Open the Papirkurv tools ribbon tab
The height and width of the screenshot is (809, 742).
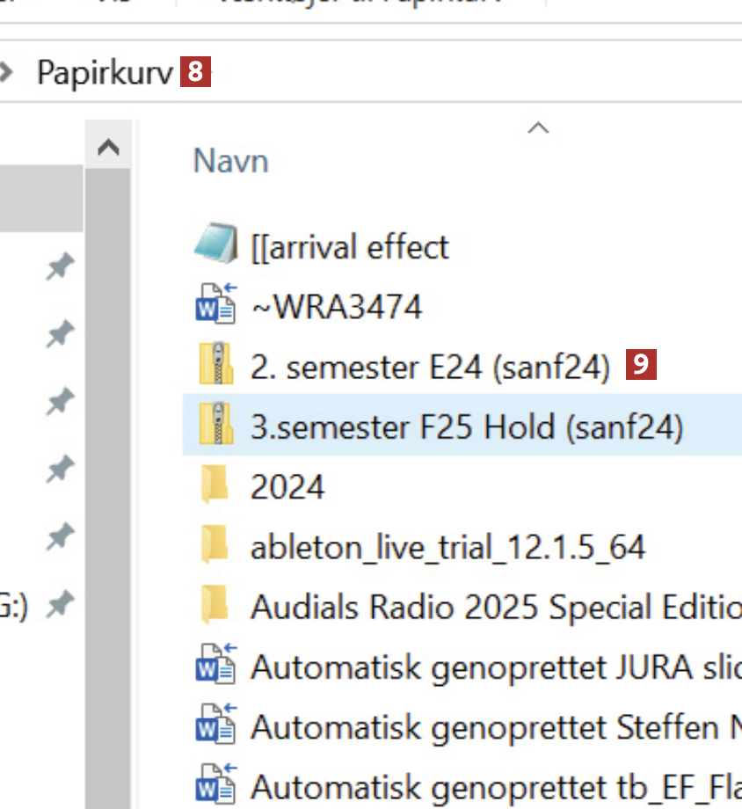(360, 4)
